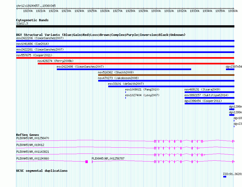Click the magenta exon block of NM_001190860
The height and width of the screenshot is (187, 242).
pos(86,162)
